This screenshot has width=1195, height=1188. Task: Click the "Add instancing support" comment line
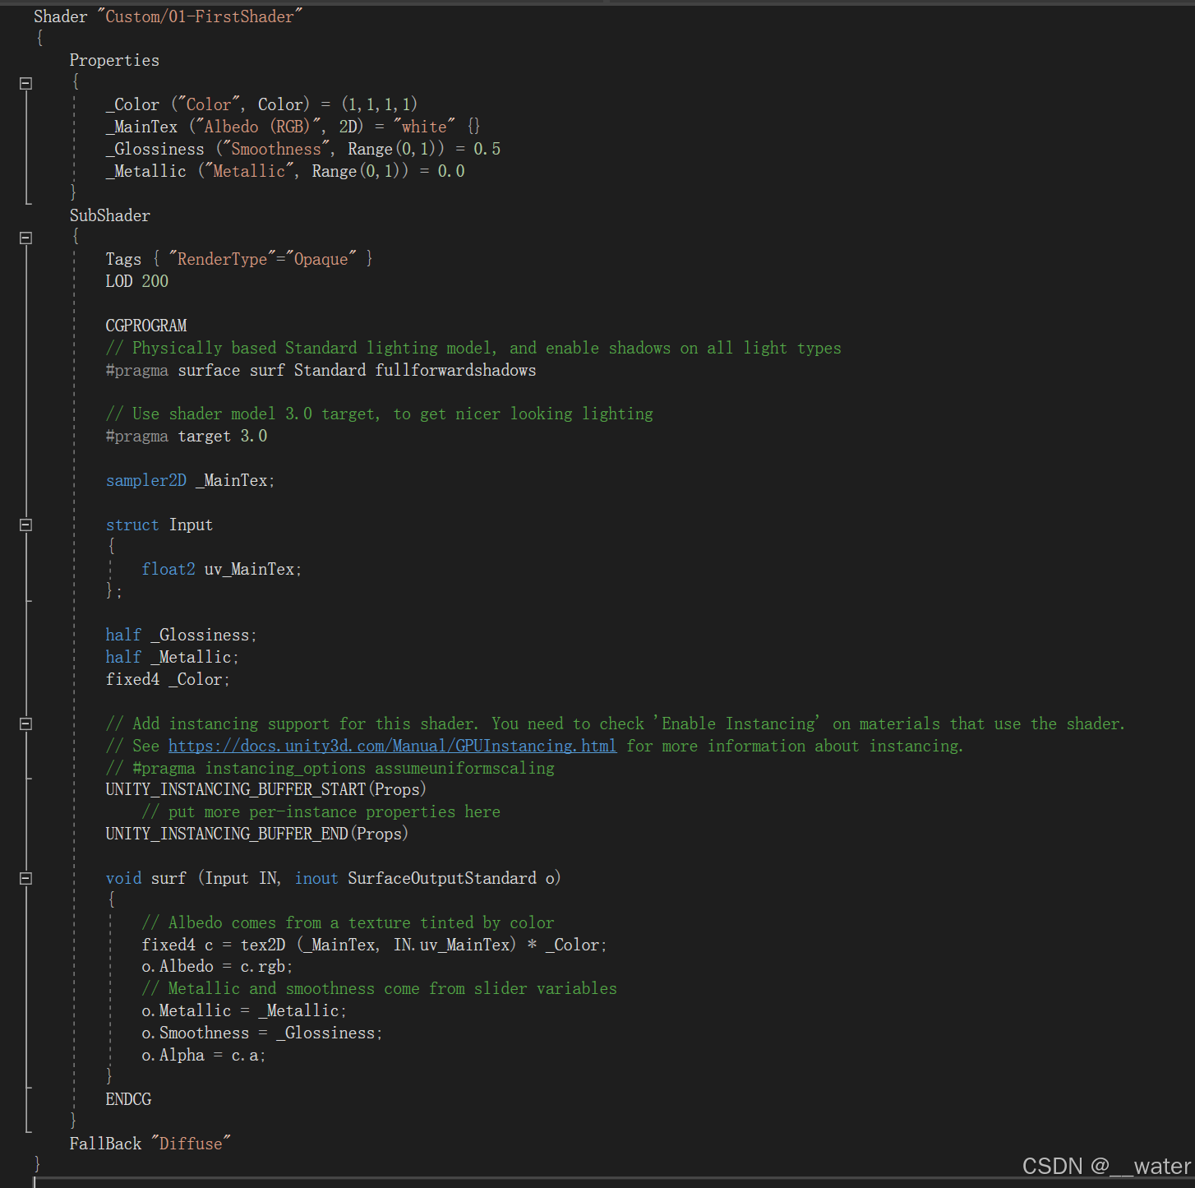(x=616, y=723)
